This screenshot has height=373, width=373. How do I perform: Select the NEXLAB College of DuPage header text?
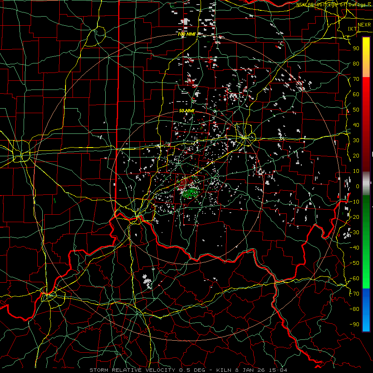click(334, 5)
